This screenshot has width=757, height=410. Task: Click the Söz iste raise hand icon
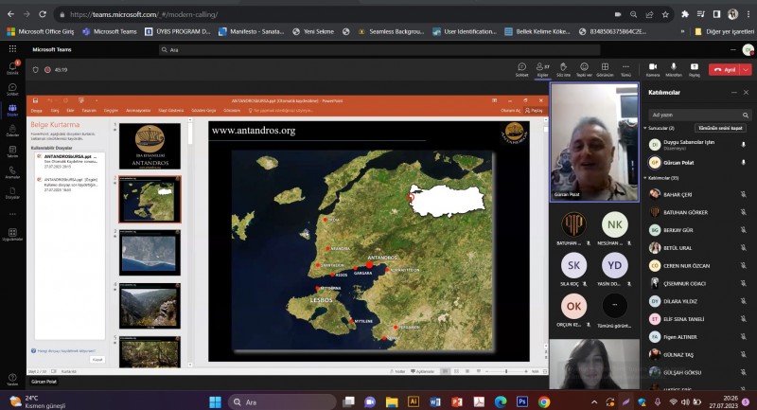click(563, 68)
